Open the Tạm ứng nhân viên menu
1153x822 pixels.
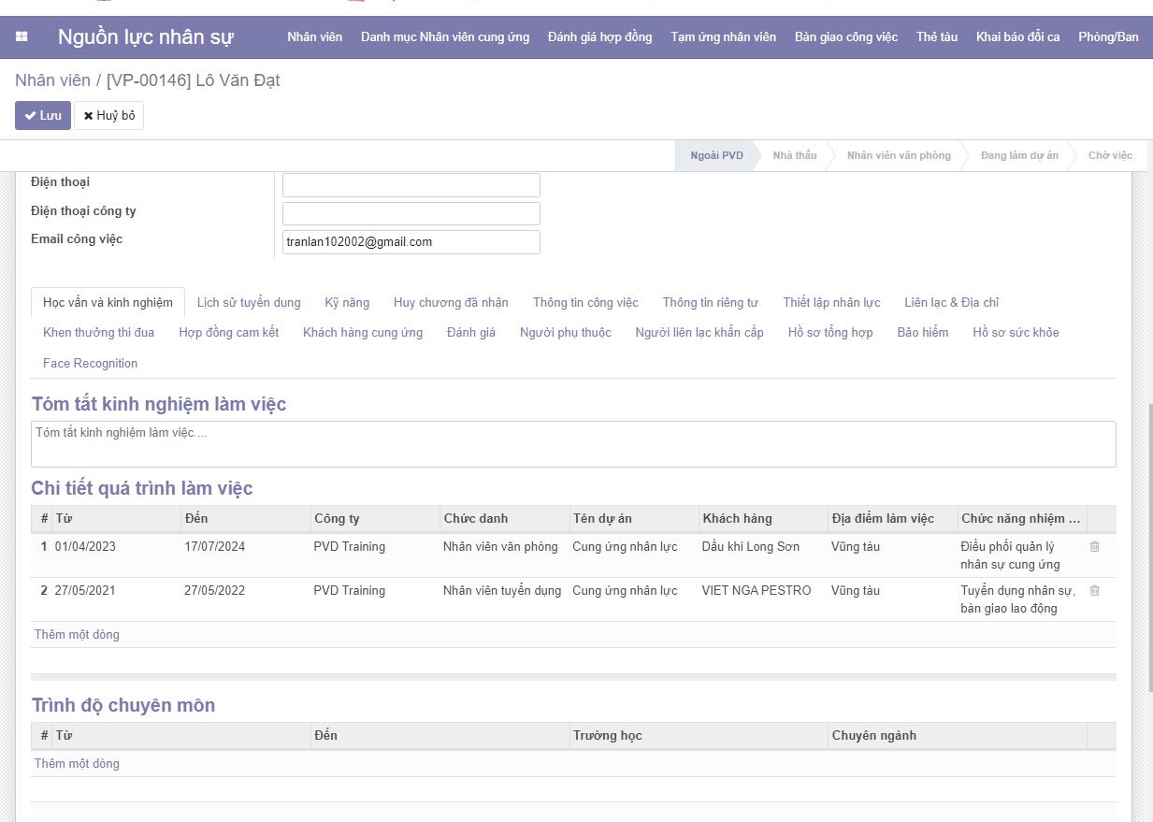(723, 37)
